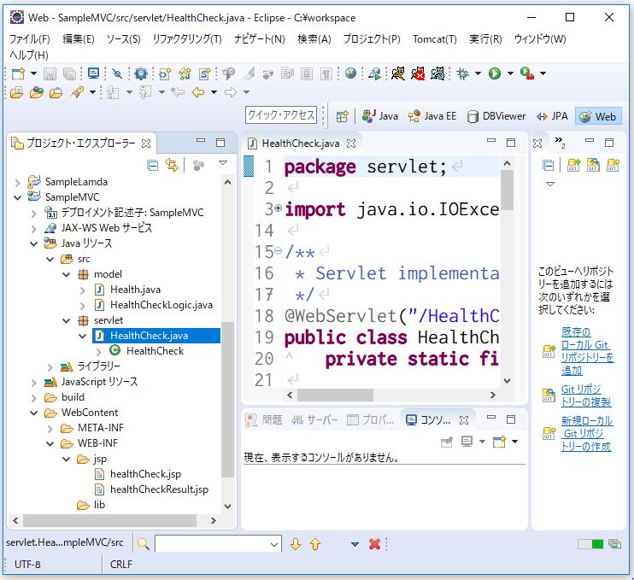Click the Save toolbar icon
This screenshot has height=580, width=634.
coord(50,73)
